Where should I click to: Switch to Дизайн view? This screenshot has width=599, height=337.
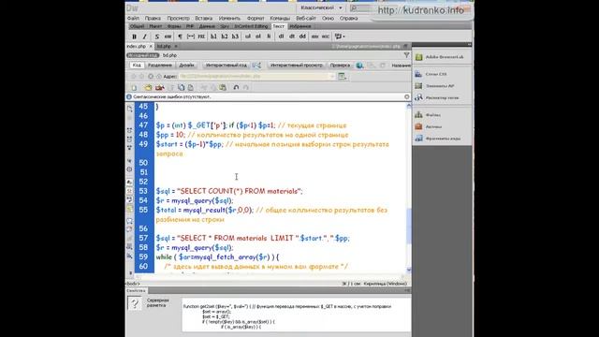pos(187,66)
